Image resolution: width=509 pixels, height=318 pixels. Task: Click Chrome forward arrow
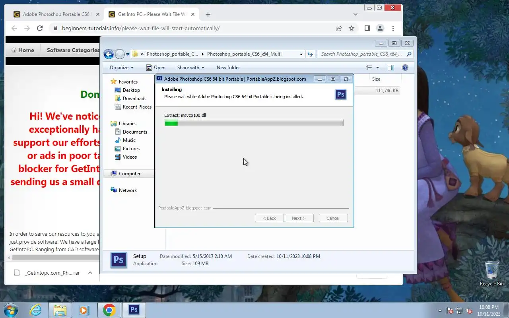[27, 28]
